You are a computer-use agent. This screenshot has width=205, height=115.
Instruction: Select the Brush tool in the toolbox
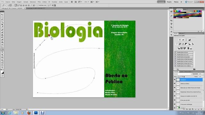[2, 32]
